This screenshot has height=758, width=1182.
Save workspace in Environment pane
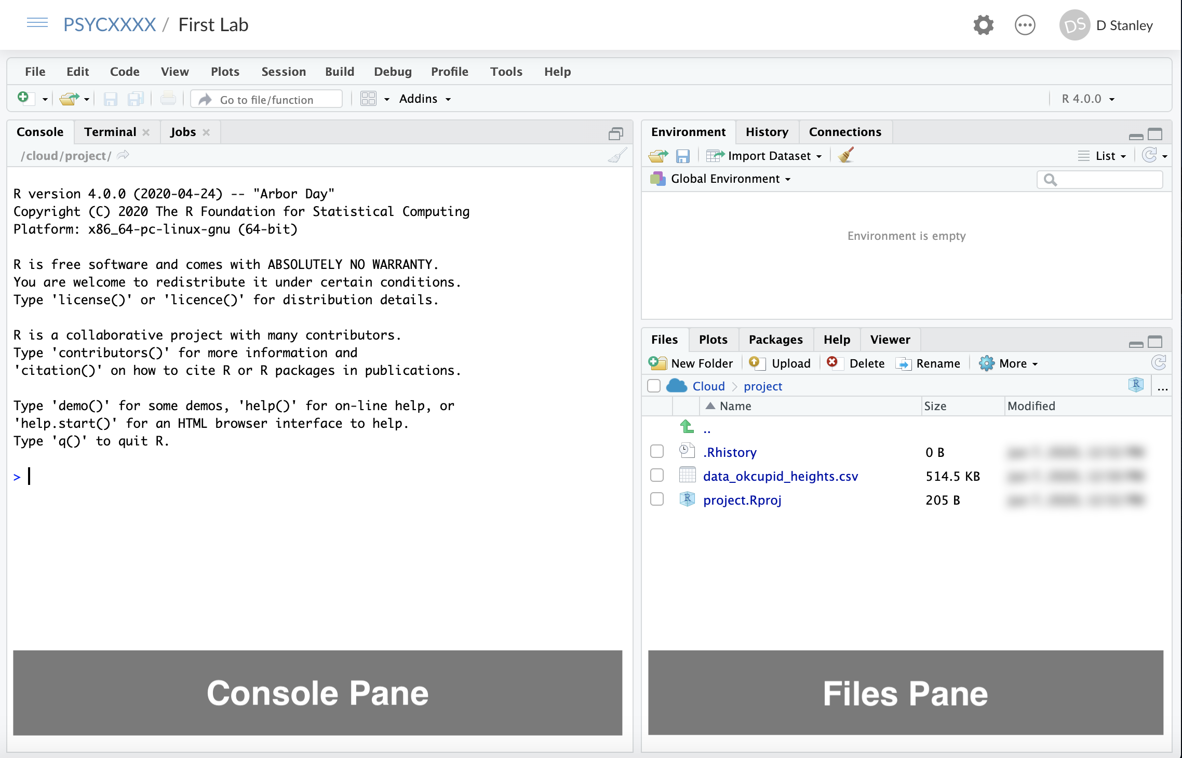[x=682, y=156]
